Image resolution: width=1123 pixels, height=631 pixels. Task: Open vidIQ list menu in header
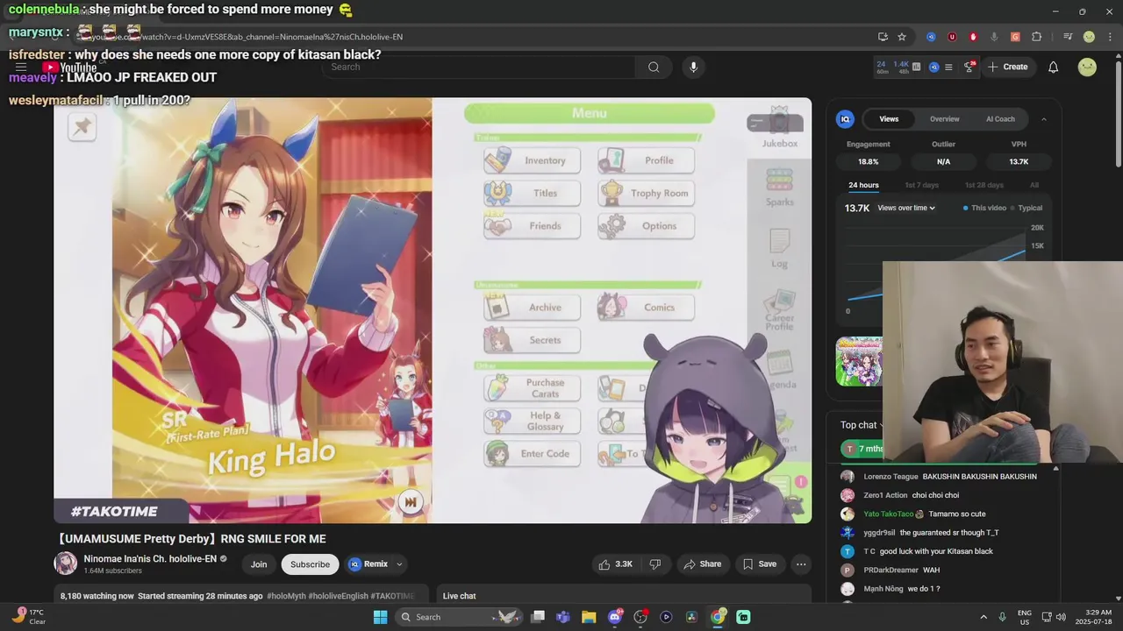point(948,67)
